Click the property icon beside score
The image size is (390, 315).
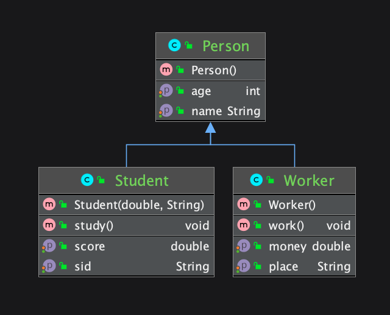click(48, 246)
